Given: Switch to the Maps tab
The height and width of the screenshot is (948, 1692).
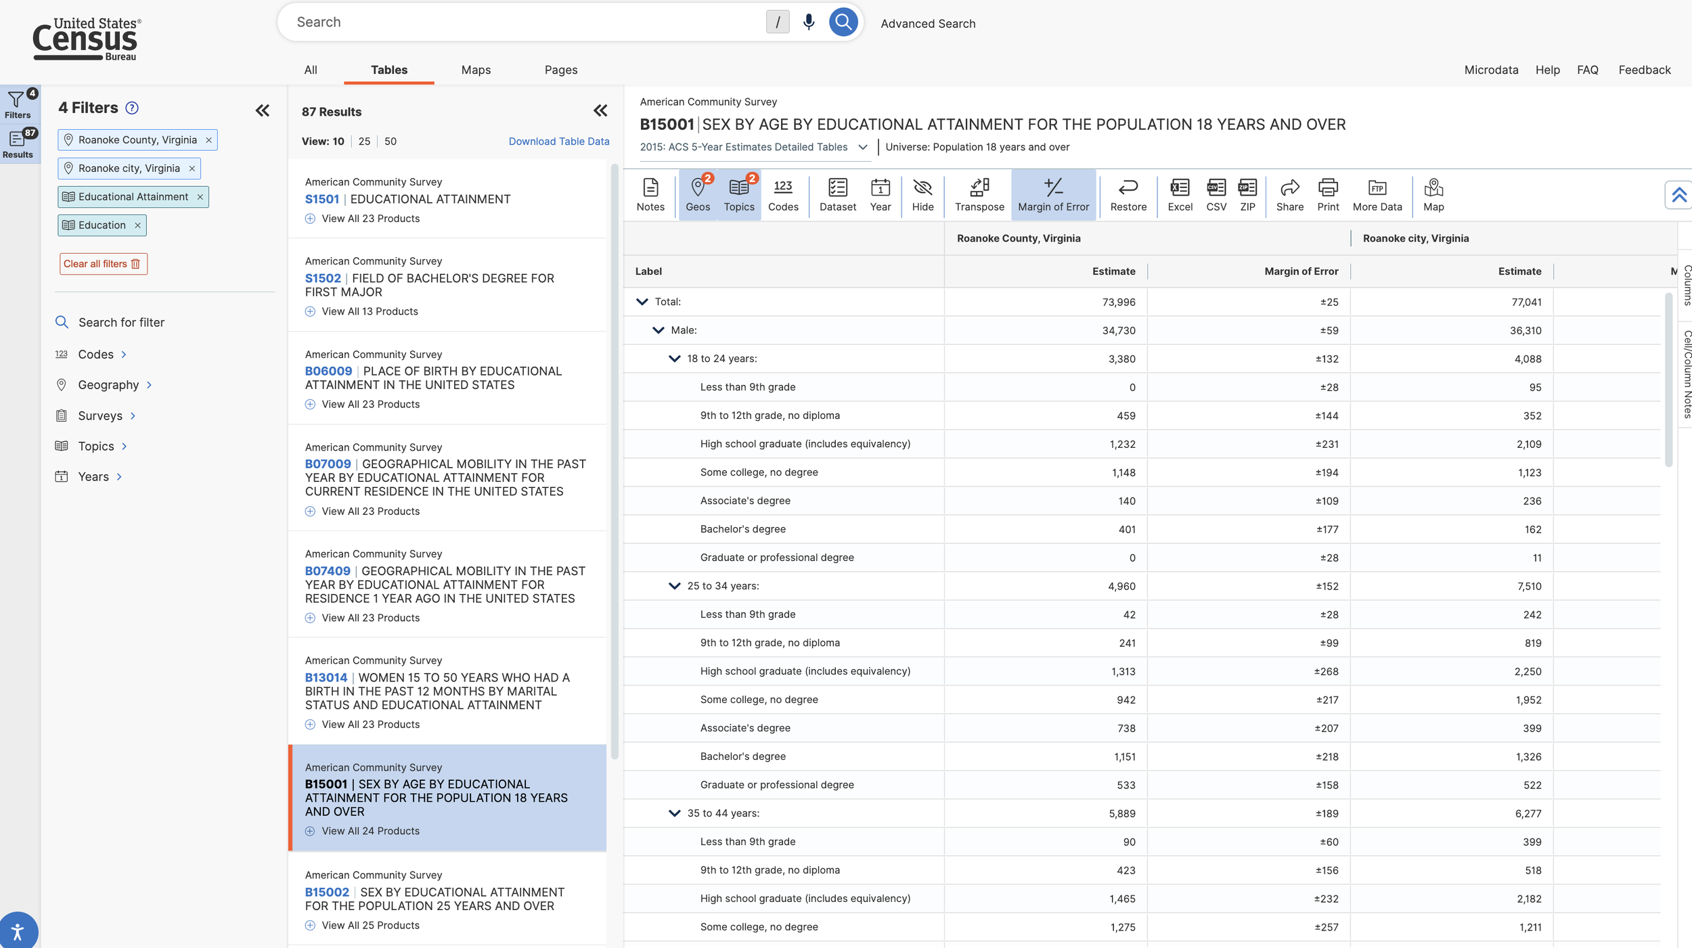Looking at the screenshot, I should click(476, 70).
